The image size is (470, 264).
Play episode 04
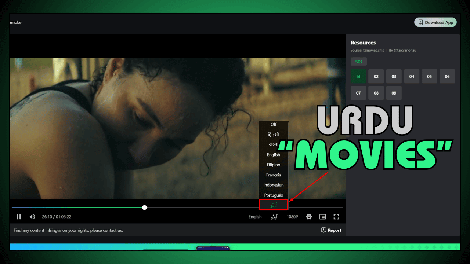(x=412, y=77)
